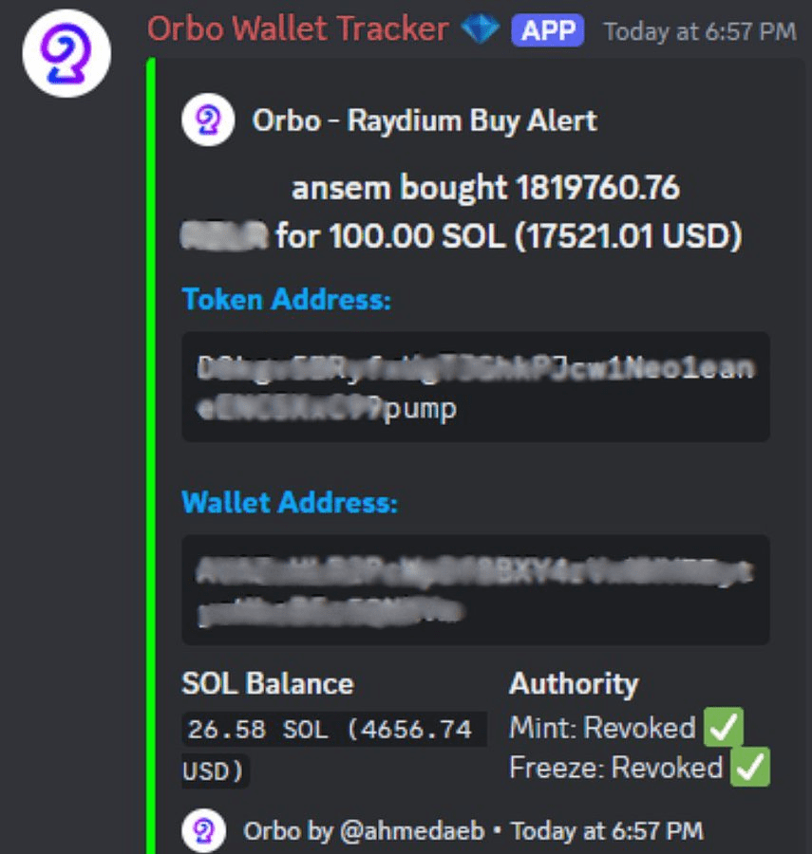Click the Authority field heading
Screen dimensions: 812x854
point(574,684)
